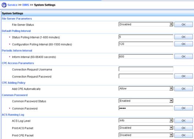Expand the Print ACS Packet dropdown

pos(146,128)
